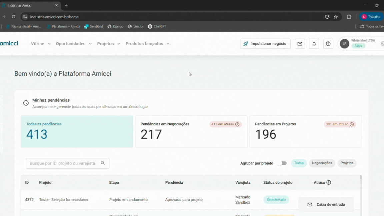Open the Projetos navigation menu
This screenshot has width=384, height=216.
[x=109, y=44]
